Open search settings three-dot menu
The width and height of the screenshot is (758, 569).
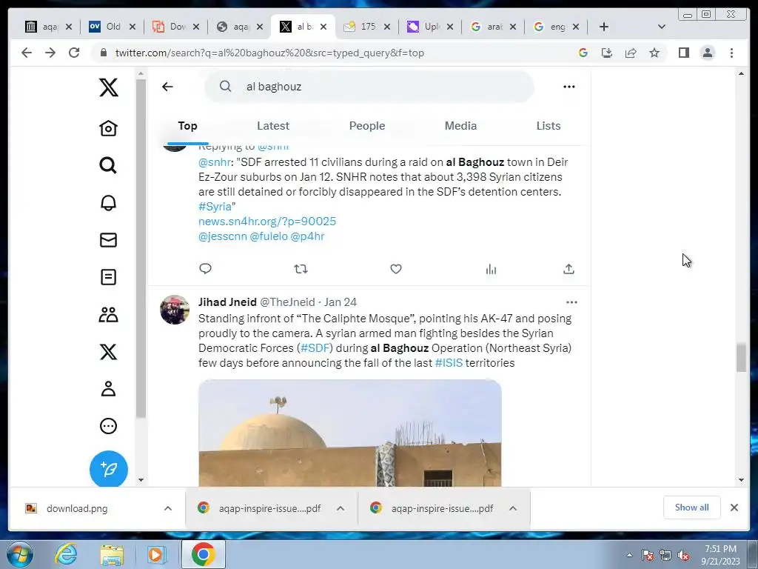[x=569, y=87]
